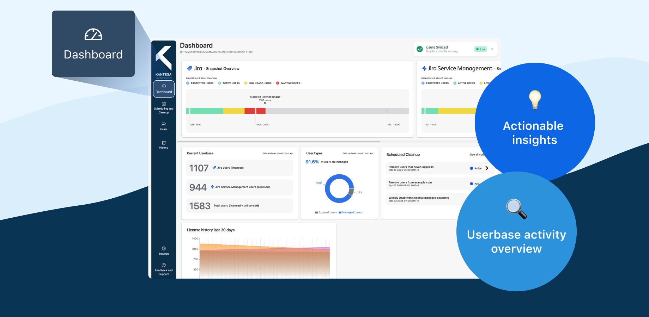Select Managed Users legend under donut chart

coord(350,212)
